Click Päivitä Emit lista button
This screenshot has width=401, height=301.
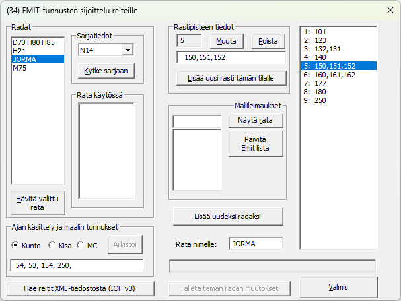255,143
